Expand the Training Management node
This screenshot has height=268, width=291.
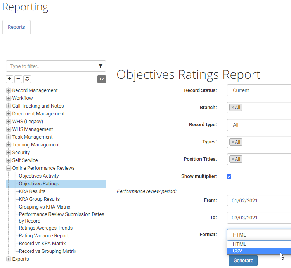(x=9, y=145)
